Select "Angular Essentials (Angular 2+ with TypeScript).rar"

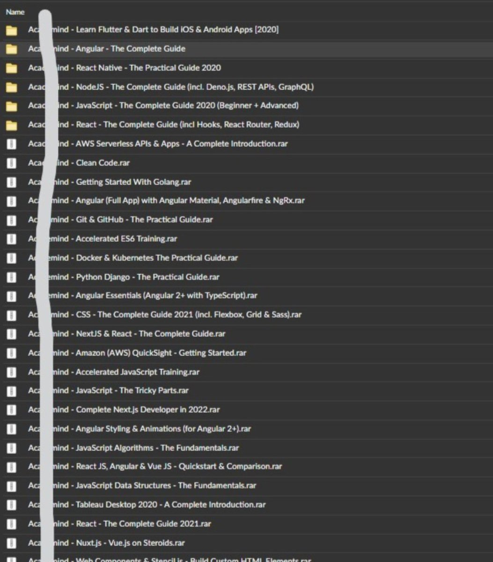[167, 296]
